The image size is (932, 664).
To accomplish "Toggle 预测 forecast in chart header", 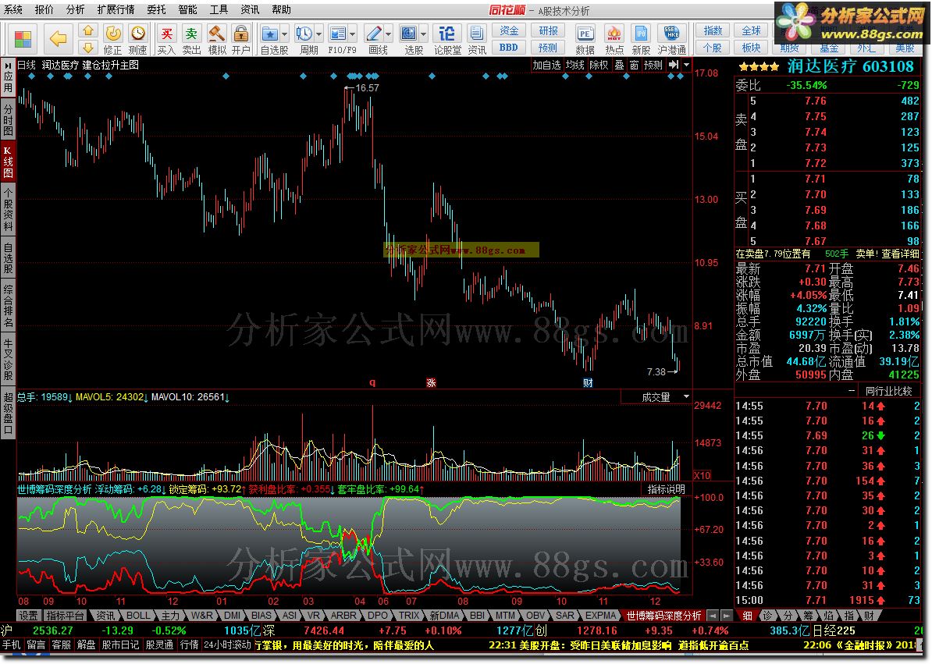I will pyautogui.click(x=653, y=65).
